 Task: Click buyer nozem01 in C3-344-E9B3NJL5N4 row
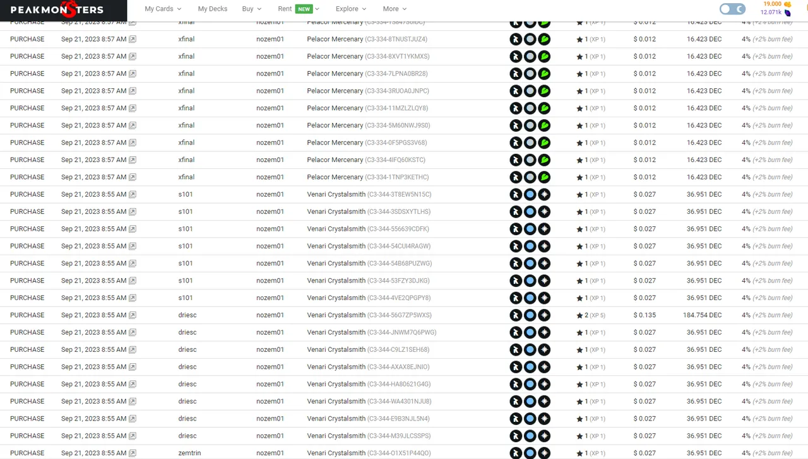(x=270, y=419)
